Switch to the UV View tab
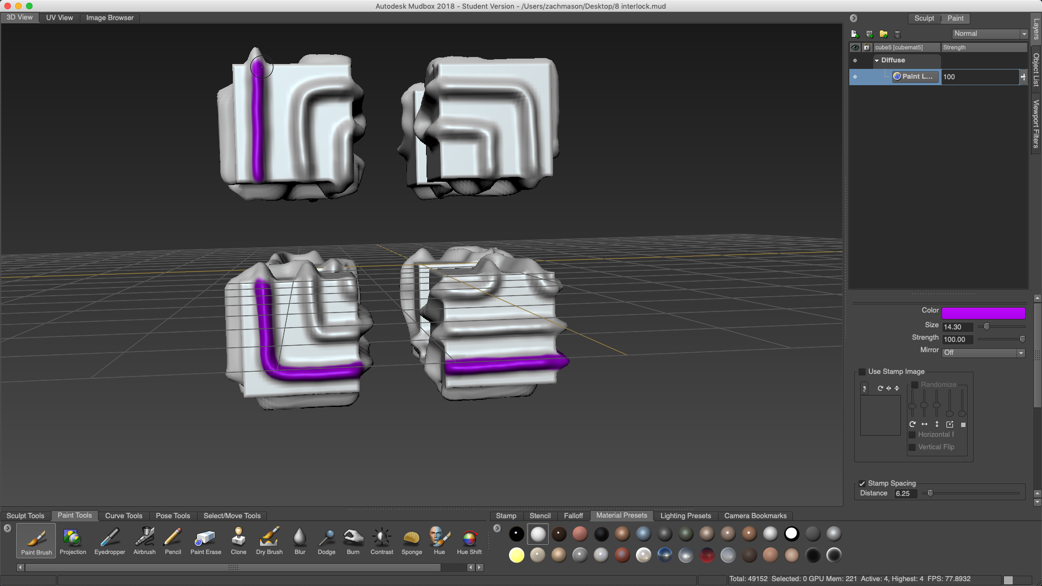Viewport: 1042px width, 586px height. (59, 17)
